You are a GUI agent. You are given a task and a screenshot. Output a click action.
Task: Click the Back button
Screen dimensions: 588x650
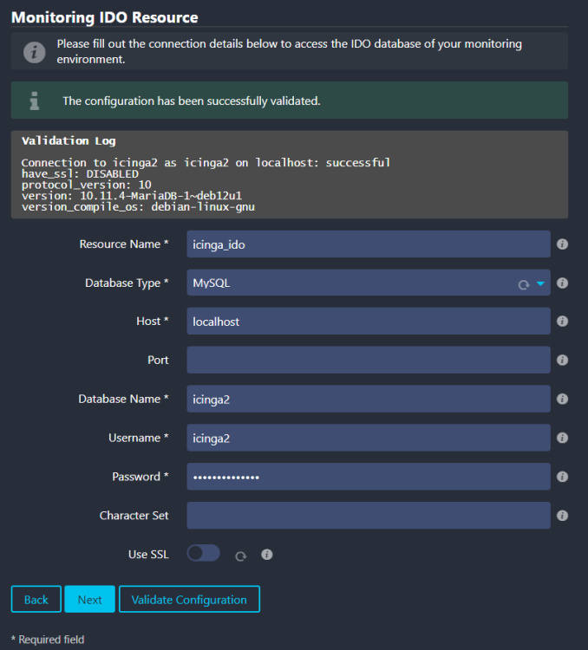(36, 600)
